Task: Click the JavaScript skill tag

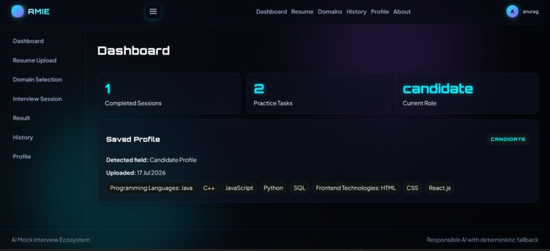Action: click(x=239, y=188)
